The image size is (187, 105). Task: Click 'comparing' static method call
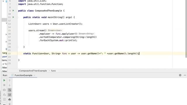(69, 37)
